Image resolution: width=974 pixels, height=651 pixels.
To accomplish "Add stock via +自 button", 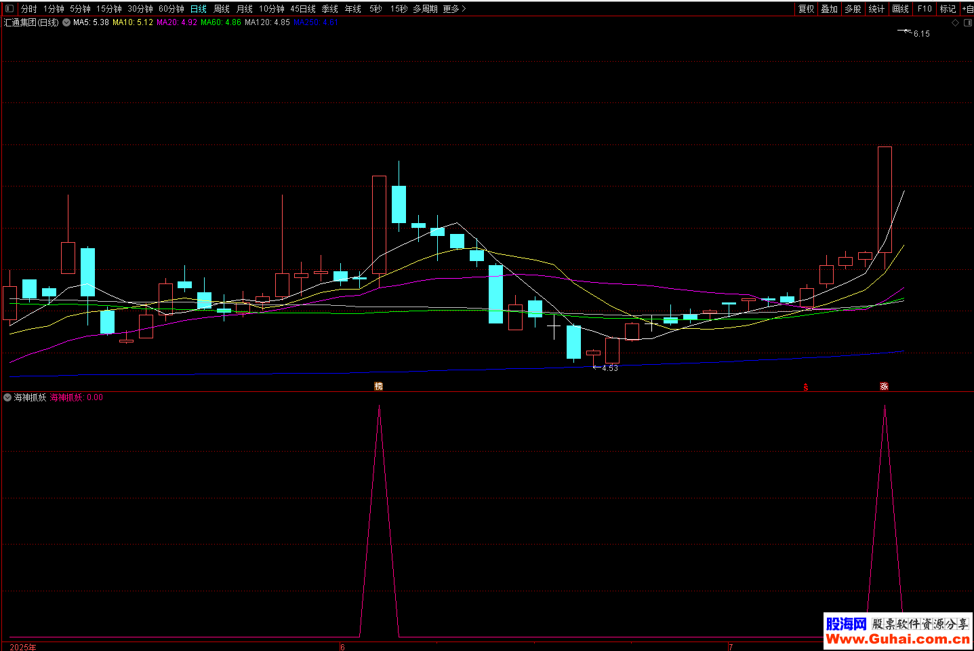I will pos(967,9).
